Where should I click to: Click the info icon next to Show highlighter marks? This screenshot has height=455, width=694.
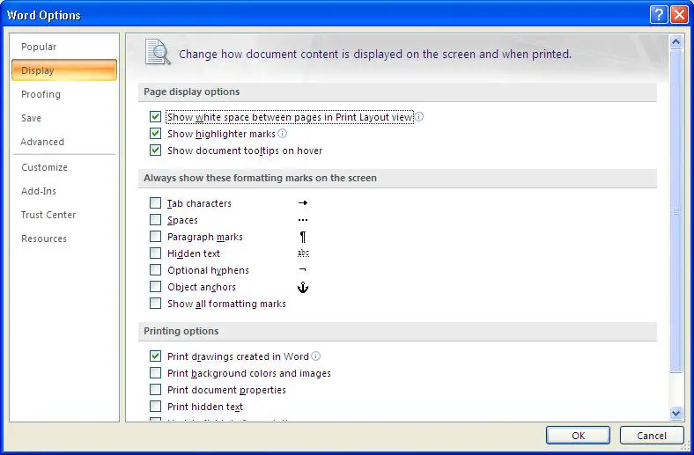click(x=282, y=134)
